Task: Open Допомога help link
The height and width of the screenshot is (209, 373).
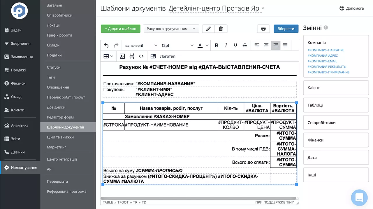Action: tap(352, 8)
